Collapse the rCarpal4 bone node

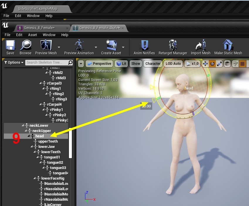[x=40, y=104]
